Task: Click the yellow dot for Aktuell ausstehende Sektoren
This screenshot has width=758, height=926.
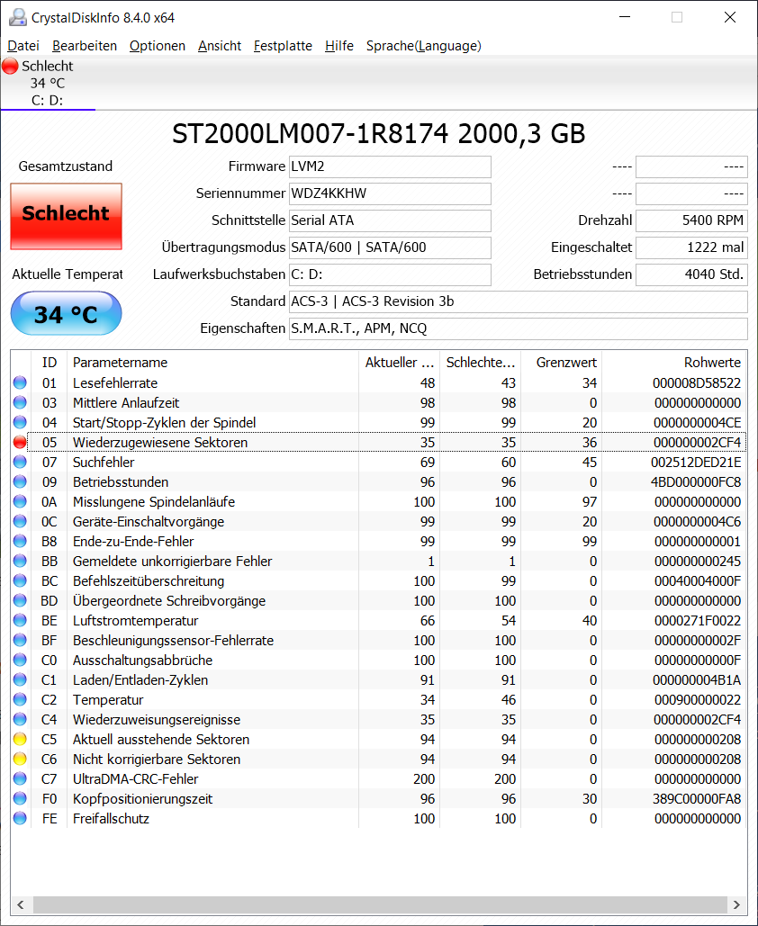Action: tap(20, 739)
